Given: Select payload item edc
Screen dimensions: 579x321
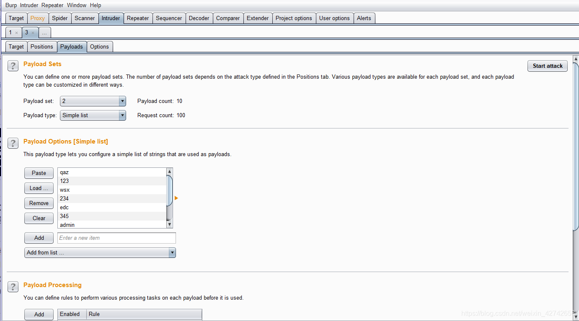Looking at the screenshot, I should (112, 207).
